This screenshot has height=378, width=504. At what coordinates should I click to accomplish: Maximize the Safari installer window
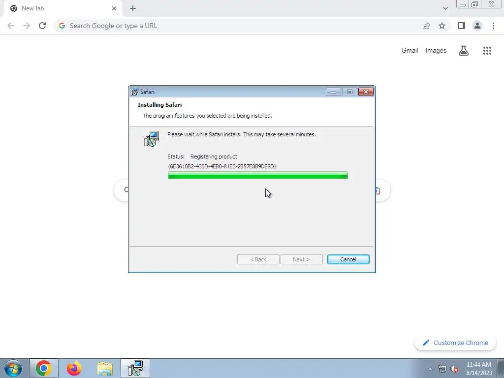coord(349,92)
